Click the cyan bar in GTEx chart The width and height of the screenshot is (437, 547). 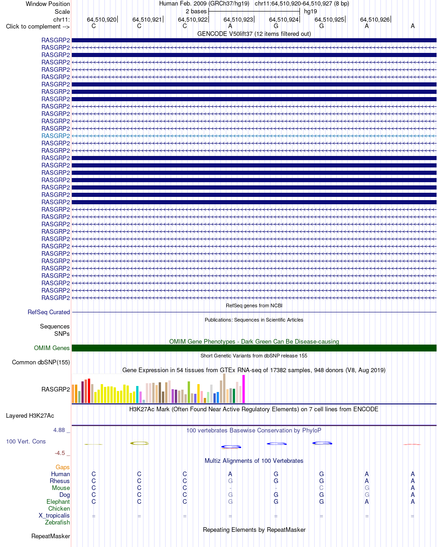[x=137, y=395]
